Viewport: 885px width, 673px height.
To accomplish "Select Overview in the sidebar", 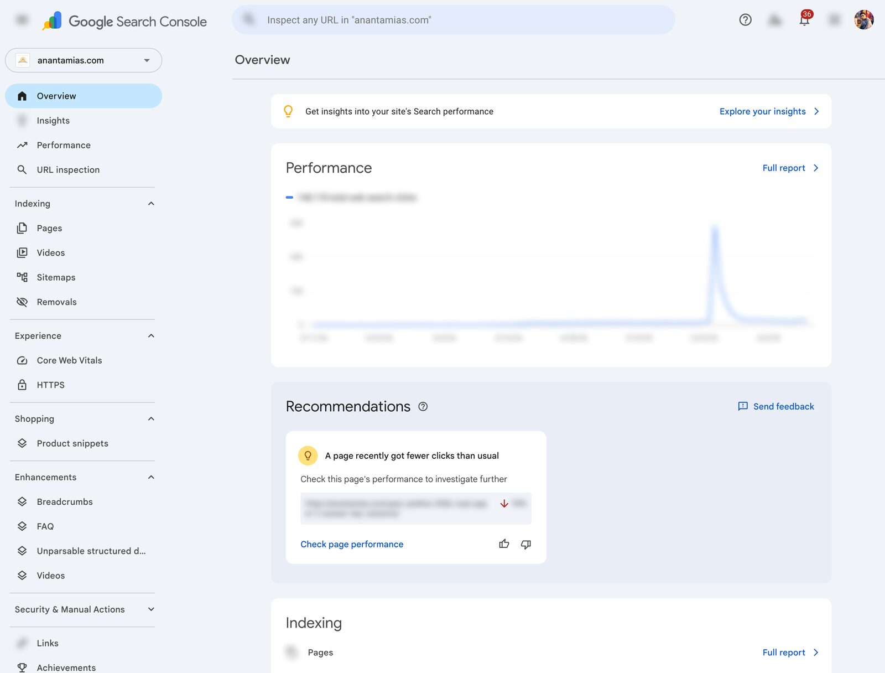I will point(84,96).
